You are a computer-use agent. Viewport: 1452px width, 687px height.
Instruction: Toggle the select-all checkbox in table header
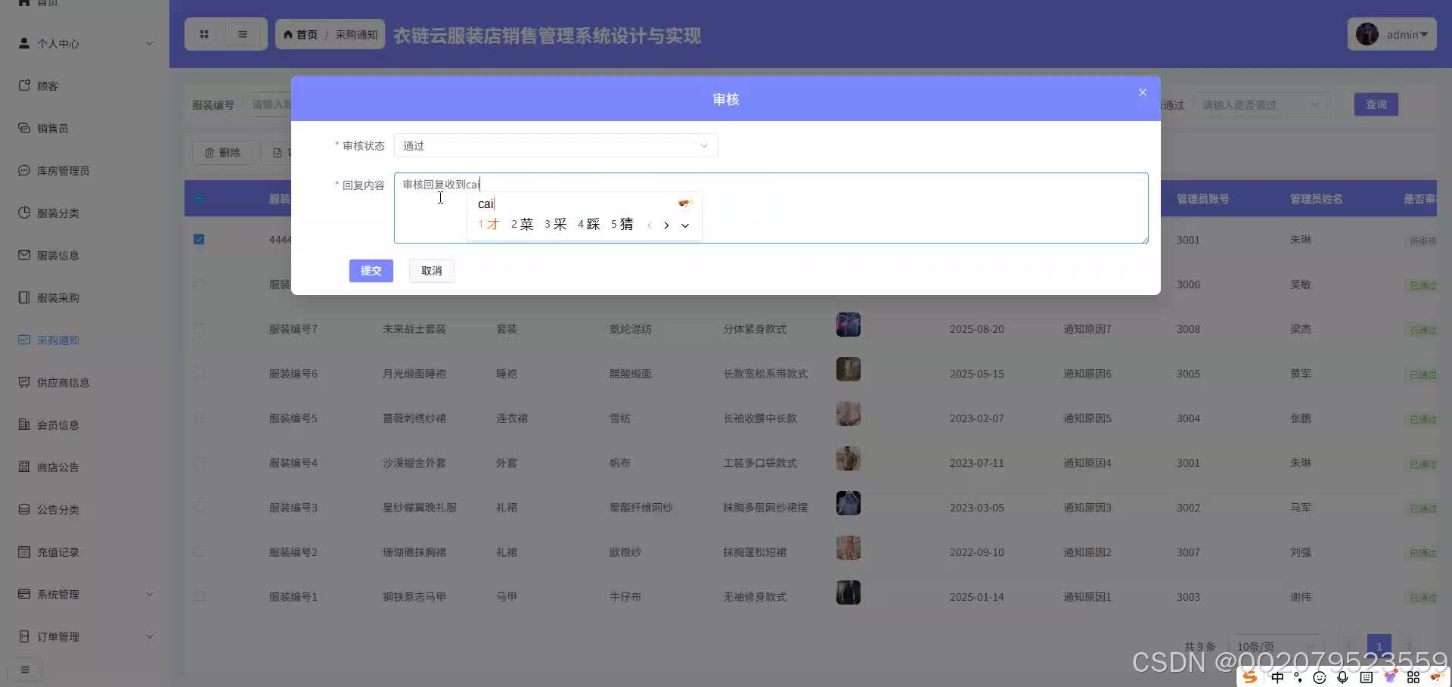(x=199, y=199)
